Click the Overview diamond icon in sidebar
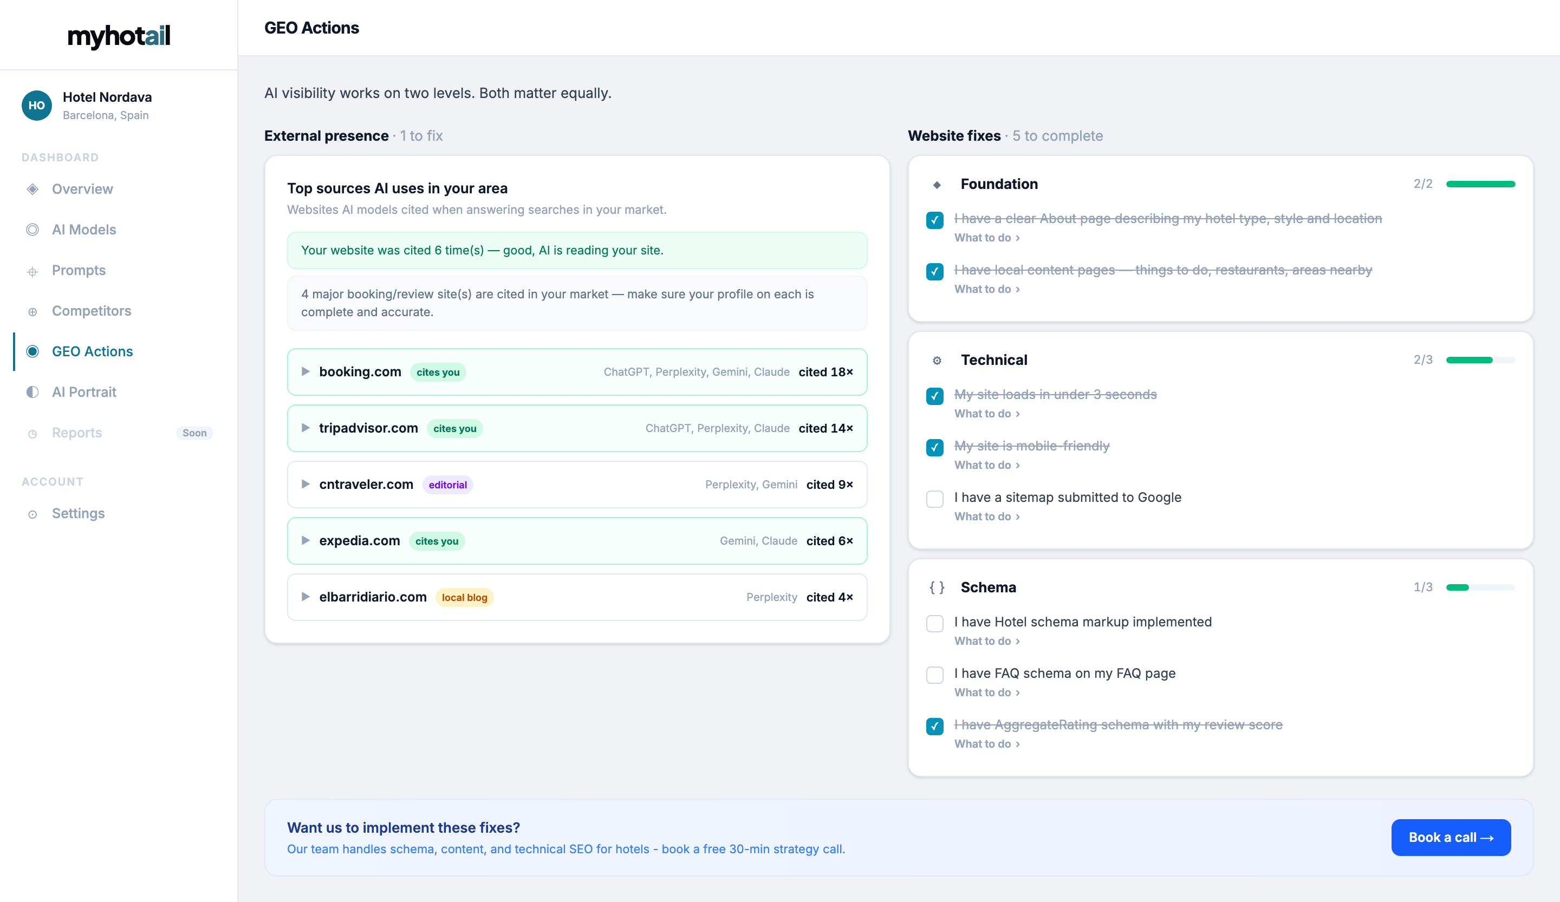 (33, 189)
